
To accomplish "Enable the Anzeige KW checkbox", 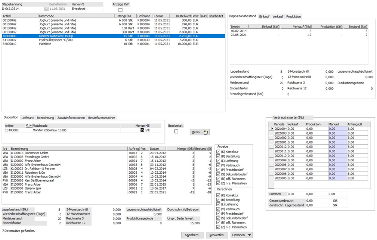I will [x=120, y=10].
